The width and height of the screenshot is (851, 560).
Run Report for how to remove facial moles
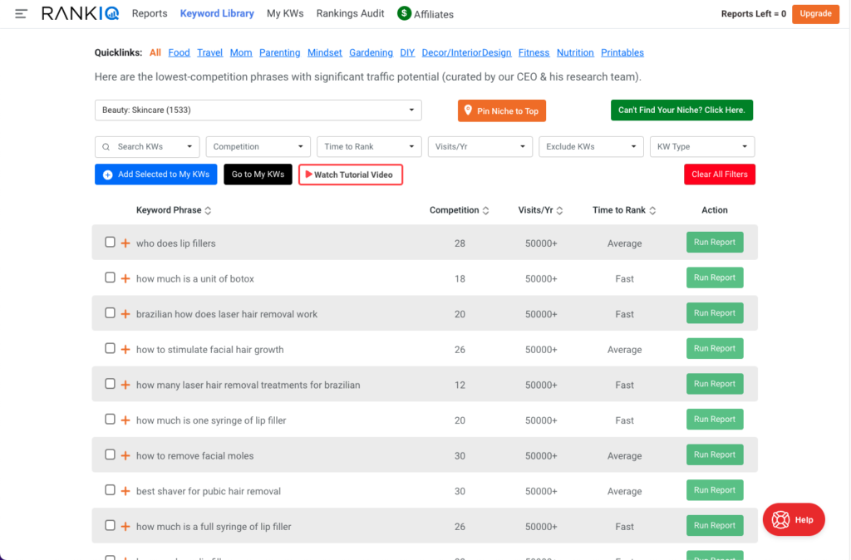click(715, 454)
